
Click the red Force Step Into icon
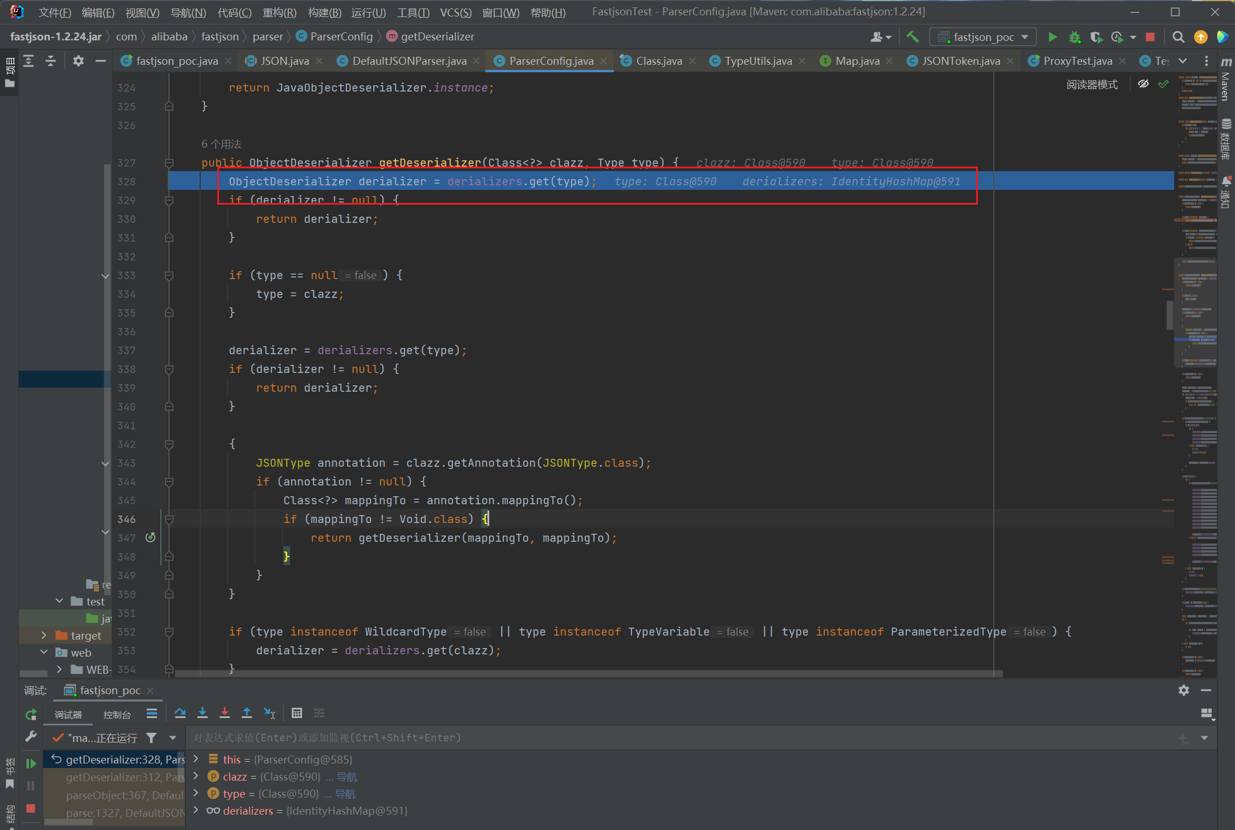[x=225, y=713]
